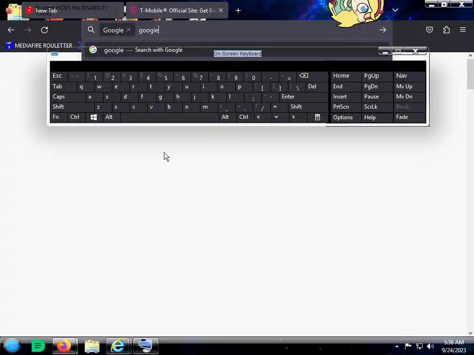Screen dimensions: 474x355
Task: Switch the keyboard to Nav mode
Action: tap(410, 76)
